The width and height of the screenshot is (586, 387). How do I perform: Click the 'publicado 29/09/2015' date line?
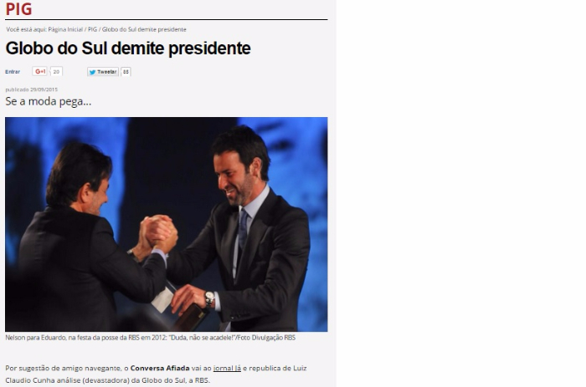click(x=32, y=89)
